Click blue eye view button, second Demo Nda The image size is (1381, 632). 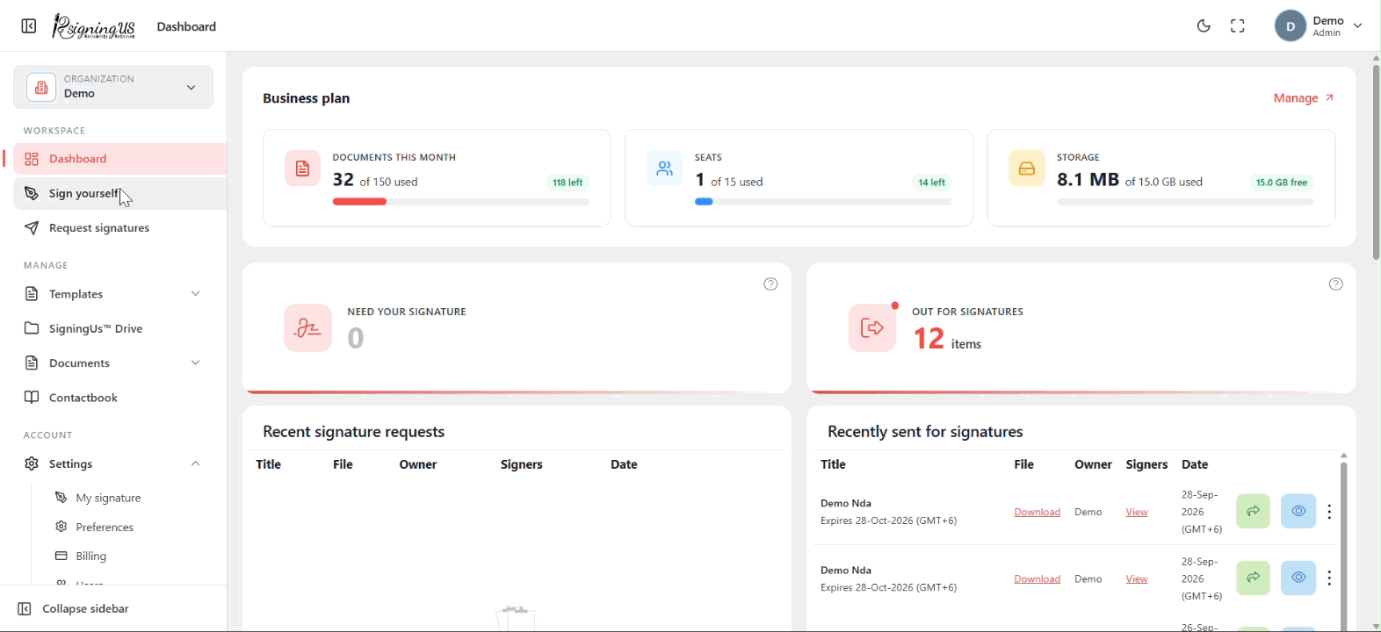[1298, 578]
